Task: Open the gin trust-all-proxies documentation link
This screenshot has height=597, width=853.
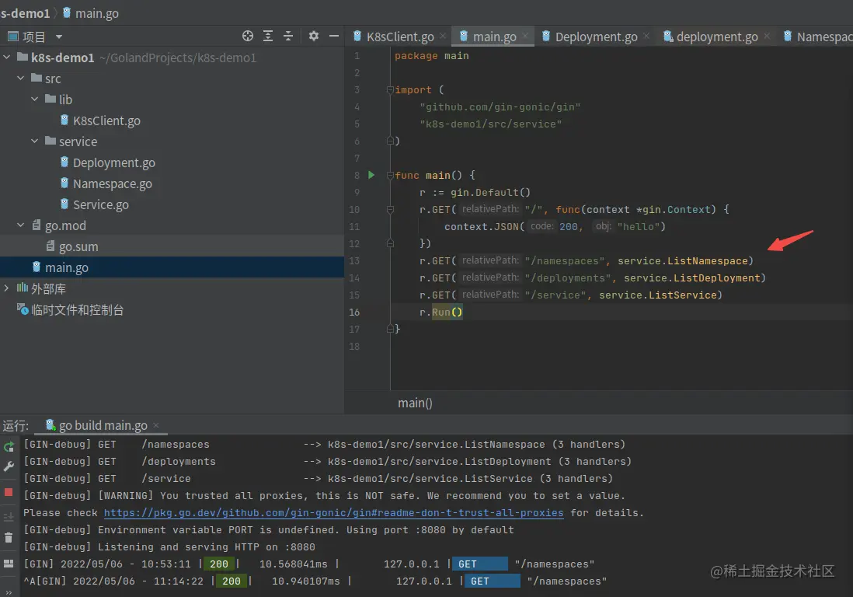Action: tap(333, 512)
